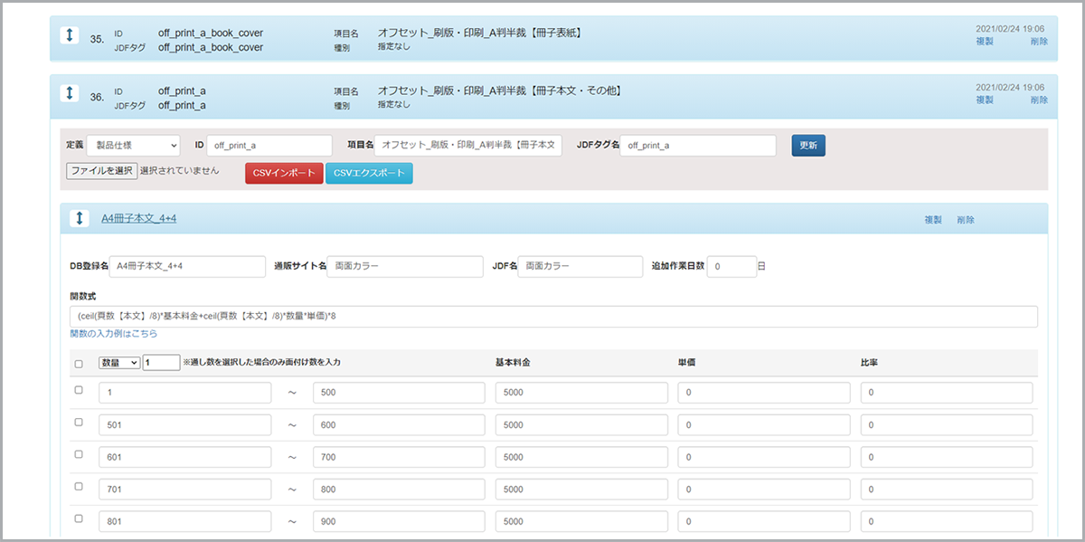Click the reorder arrow icon for row 36

coord(70,92)
